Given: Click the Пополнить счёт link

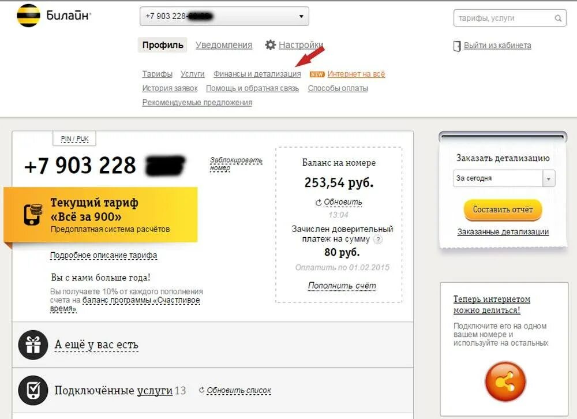Looking at the screenshot, I should point(342,286).
